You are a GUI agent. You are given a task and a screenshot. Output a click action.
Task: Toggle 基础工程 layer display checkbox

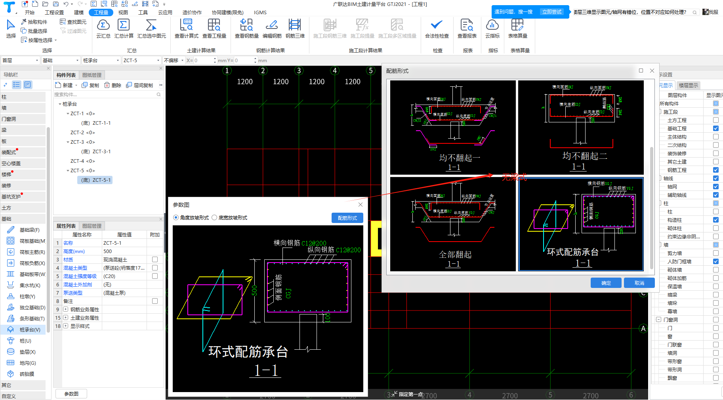coord(716,128)
